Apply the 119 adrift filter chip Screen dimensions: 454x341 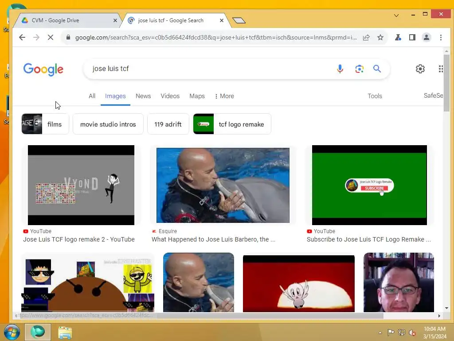pos(168,124)
